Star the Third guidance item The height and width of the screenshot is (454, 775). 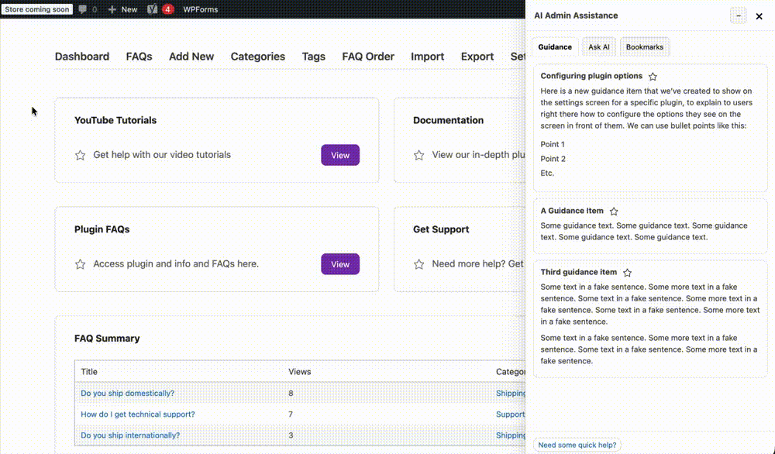[628, 273]
